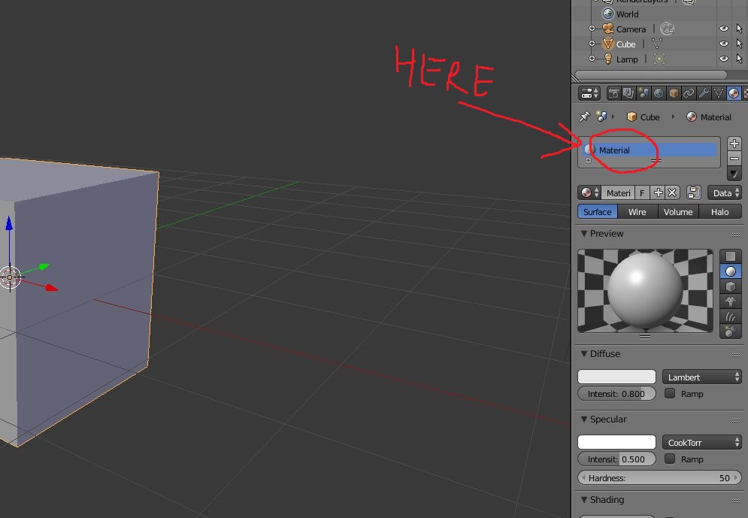The width and height of the screenshot is (748, 518).
Task: Click the Hardness slider
Action: [660, 477]
